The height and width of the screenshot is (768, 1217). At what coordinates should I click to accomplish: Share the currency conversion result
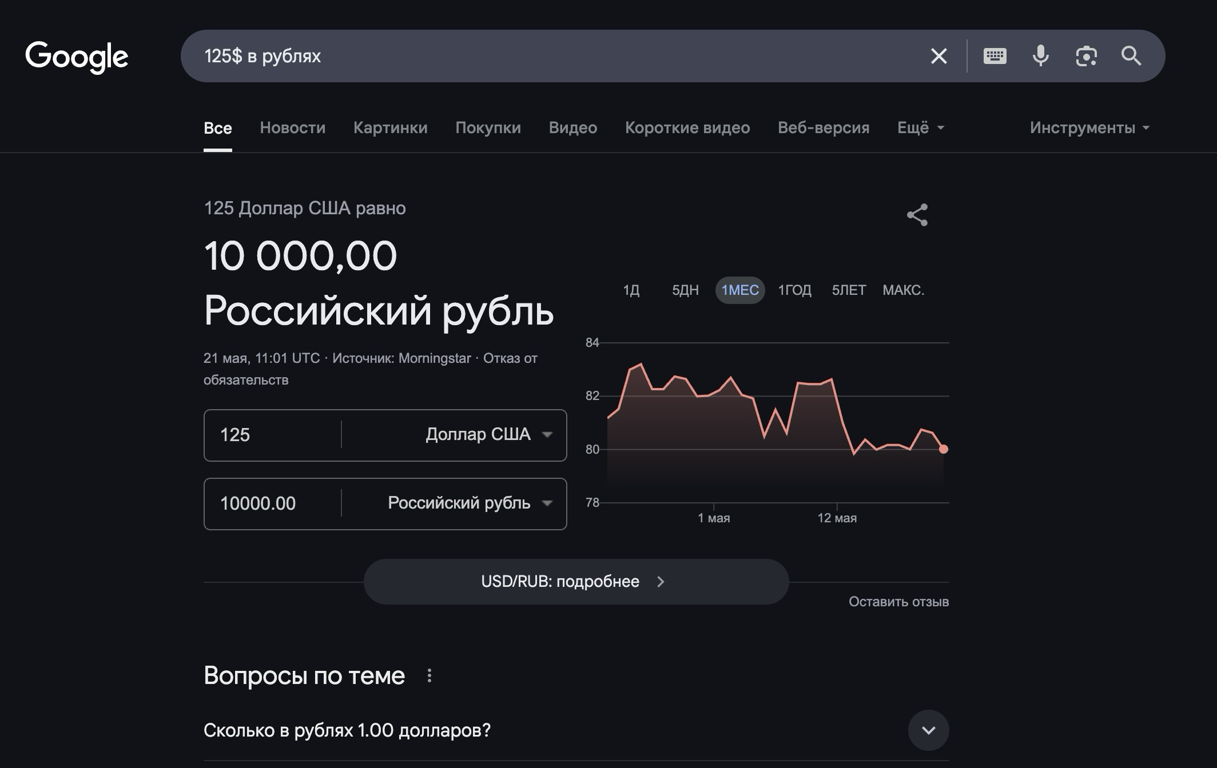(917, 215)
